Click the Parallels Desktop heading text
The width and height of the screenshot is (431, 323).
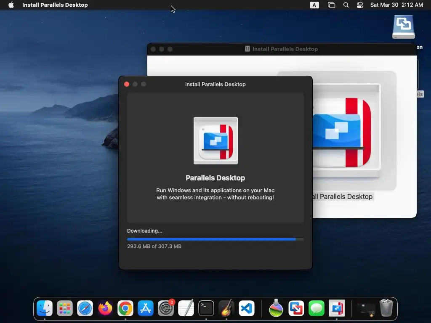tap(215, 178)
